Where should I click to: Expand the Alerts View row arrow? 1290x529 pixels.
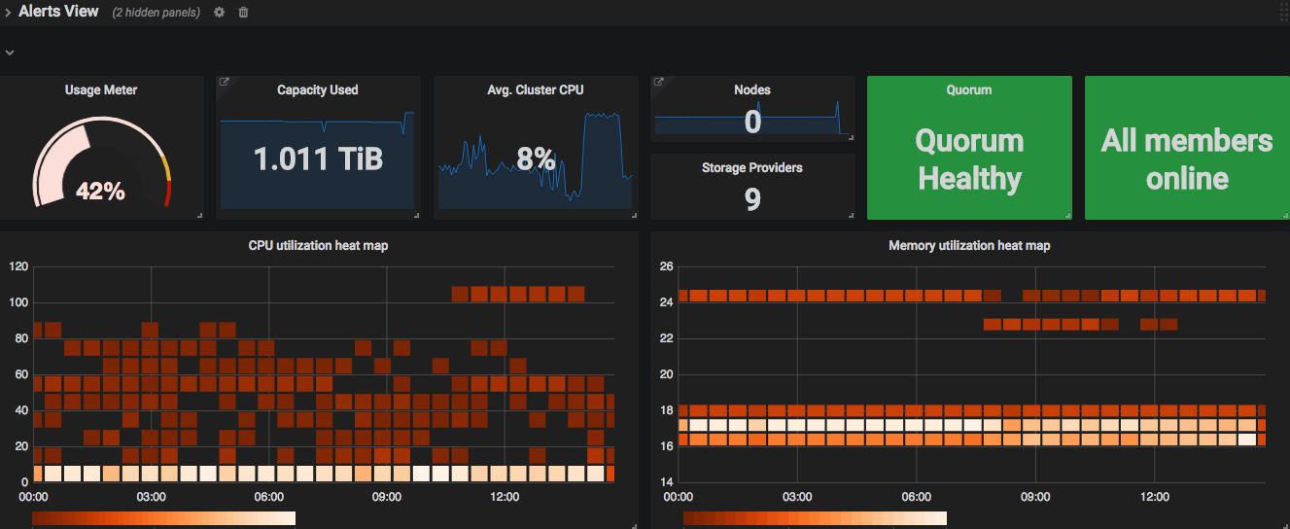8,13
